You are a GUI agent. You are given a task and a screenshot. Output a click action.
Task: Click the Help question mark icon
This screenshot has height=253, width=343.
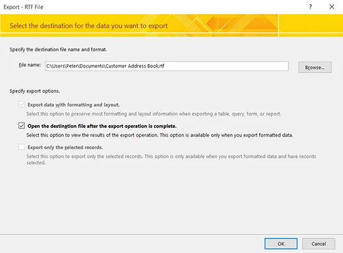(x=310, y=7)
